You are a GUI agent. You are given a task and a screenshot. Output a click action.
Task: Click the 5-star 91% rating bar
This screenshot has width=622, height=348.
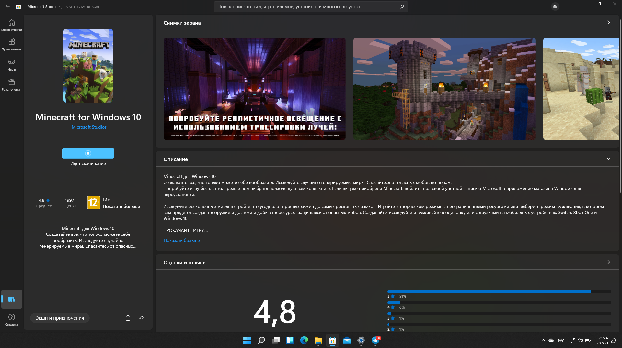(x=499, y=292)
